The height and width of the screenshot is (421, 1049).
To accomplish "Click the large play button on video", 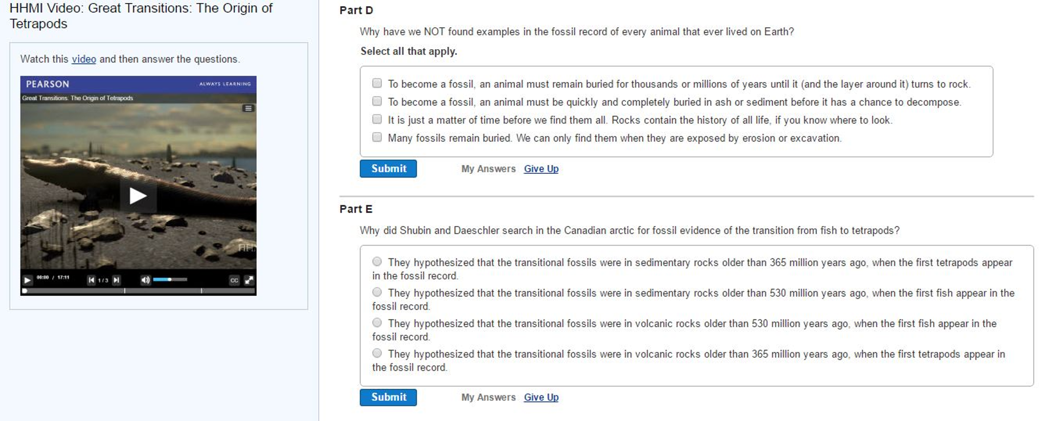I will [x=137, y=195].
